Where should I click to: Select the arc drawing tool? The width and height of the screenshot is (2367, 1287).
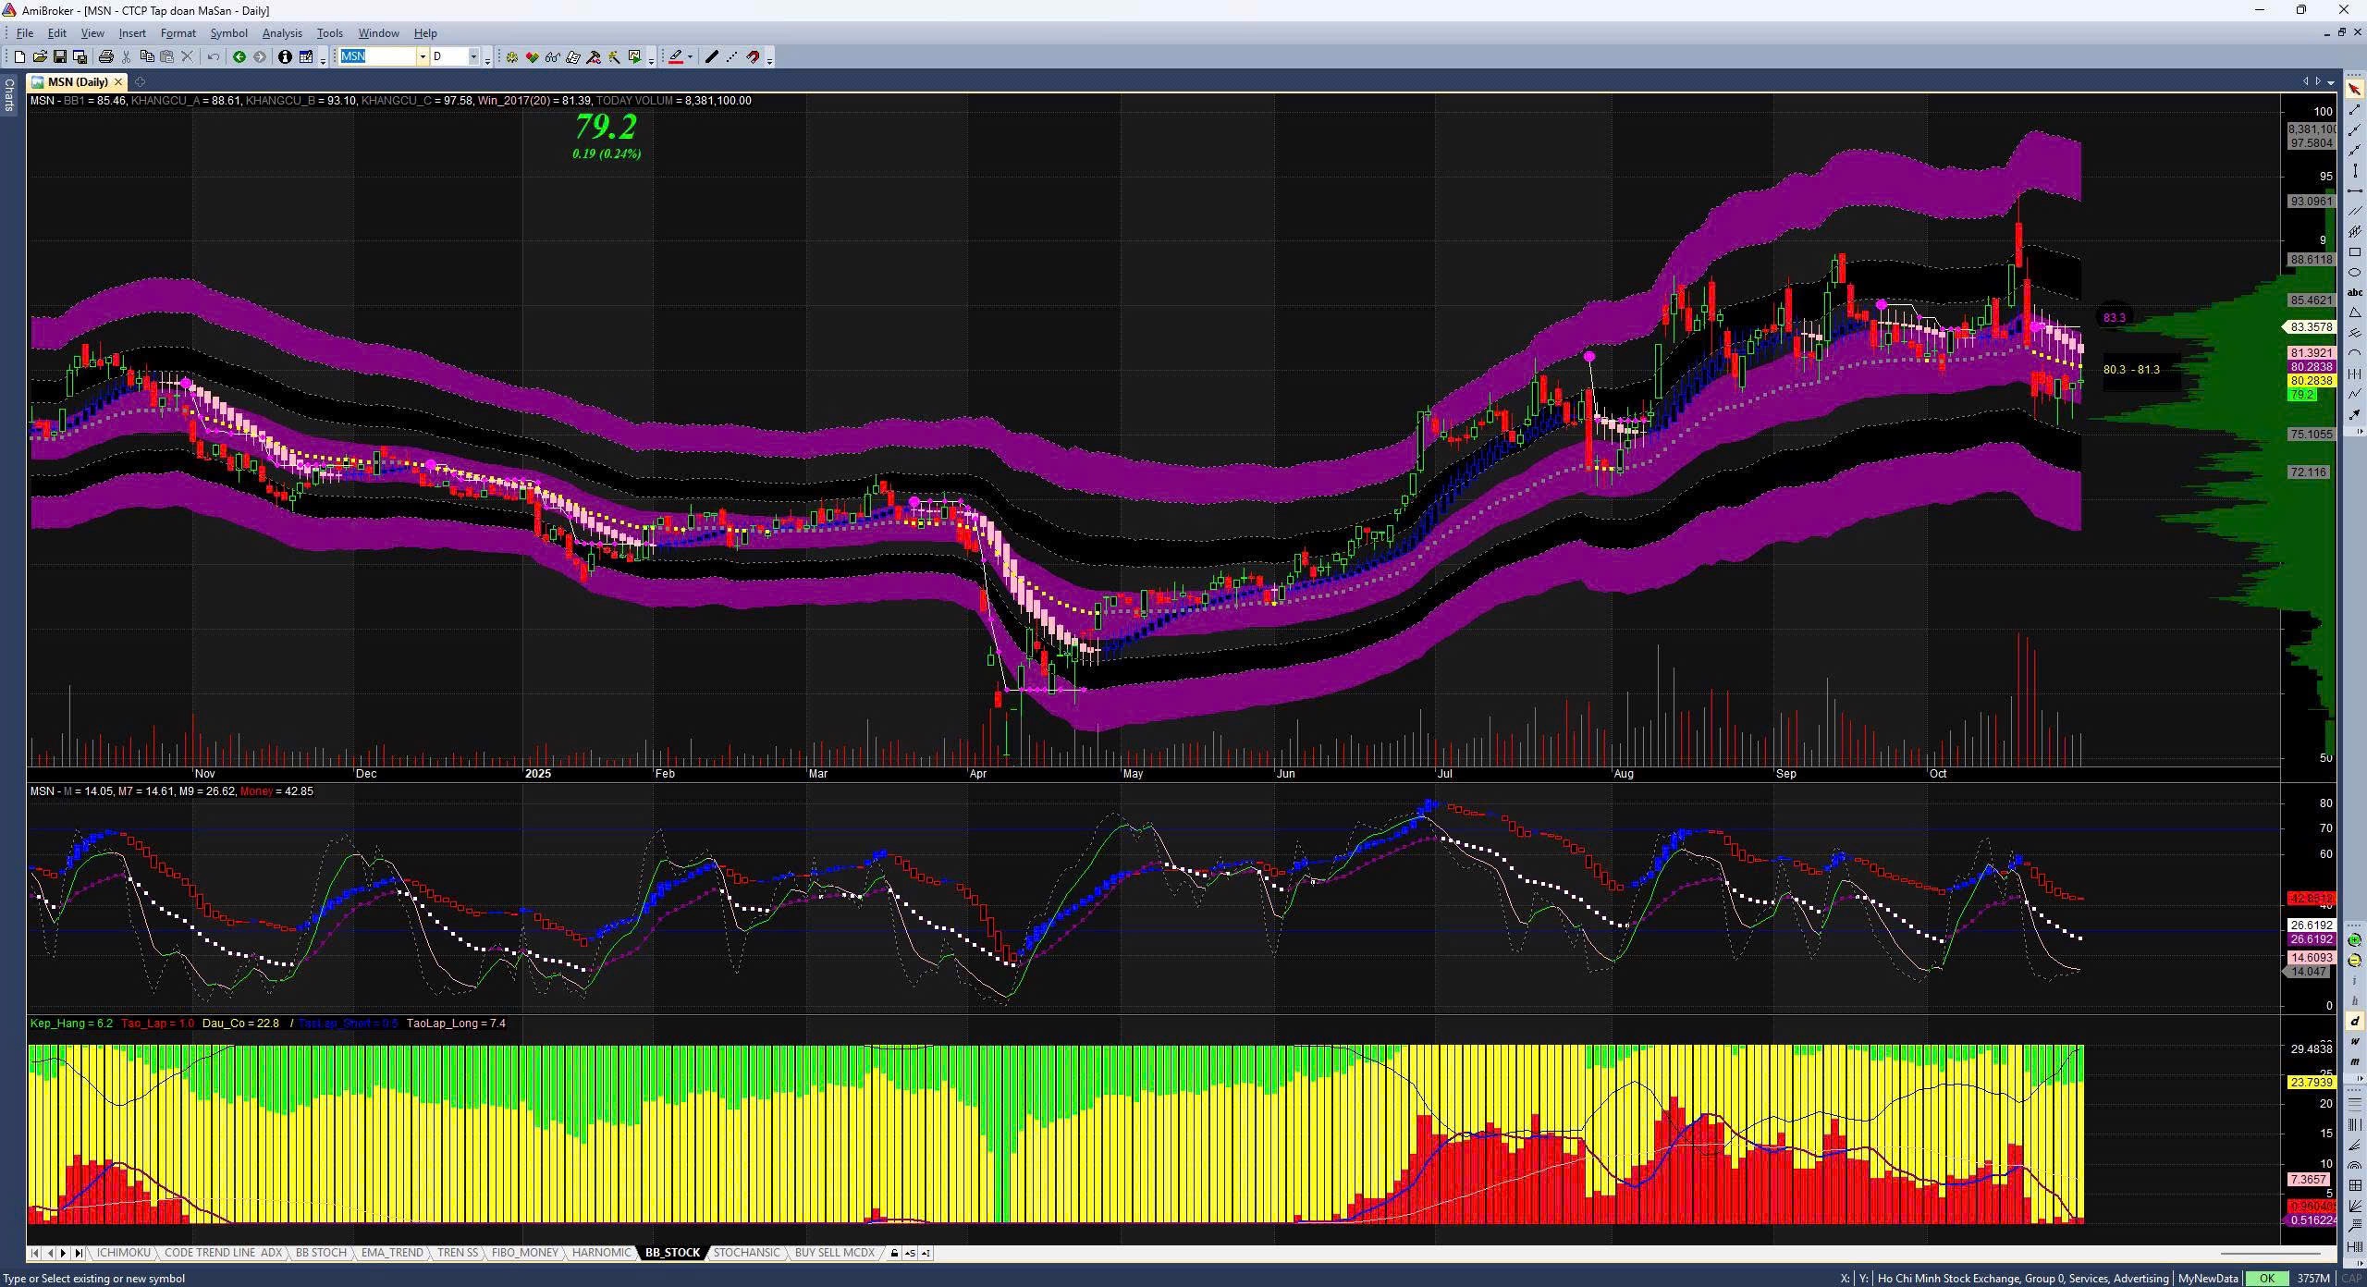click(x=2354, y=353)
